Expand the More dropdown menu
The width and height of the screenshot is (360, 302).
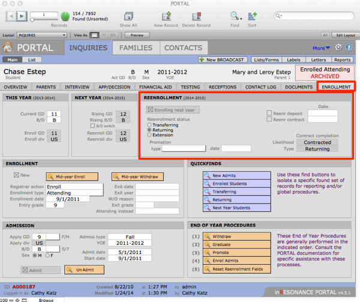click(x=322, y=48)
